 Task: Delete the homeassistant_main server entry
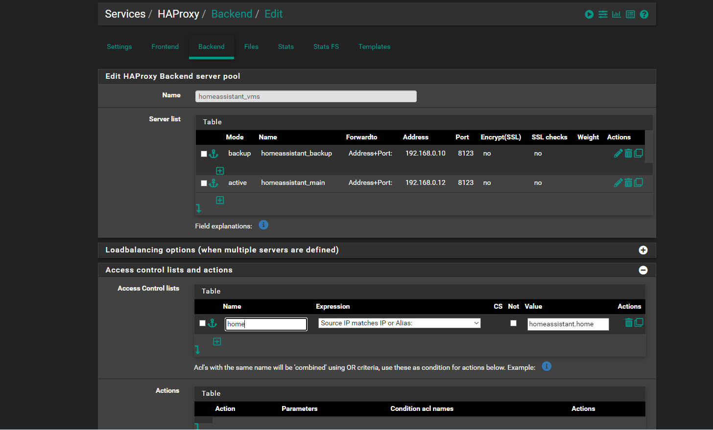tap(628, 183)
